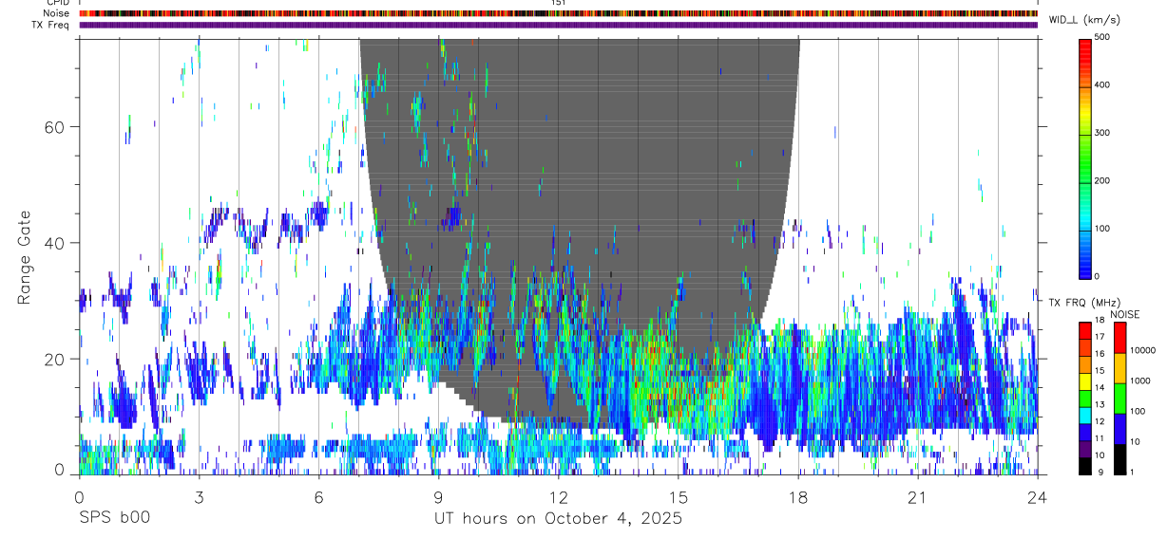Click the purple TX Freq strip above the plot
This screenshot has height=538, width=1167.
(x=558, y=25)
